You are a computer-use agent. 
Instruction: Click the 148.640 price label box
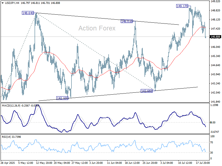click(x=28, y=13)
